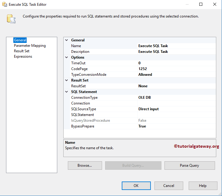Click the Execute SQL Task Editor title icon
Viewport: 222px width, 196px height.
click(x=5, y=5)
